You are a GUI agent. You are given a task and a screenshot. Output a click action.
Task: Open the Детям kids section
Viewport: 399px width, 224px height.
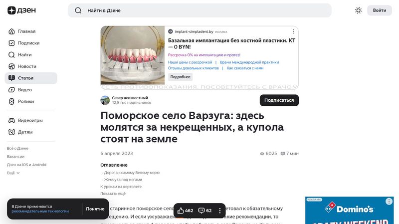pos(25,132)
